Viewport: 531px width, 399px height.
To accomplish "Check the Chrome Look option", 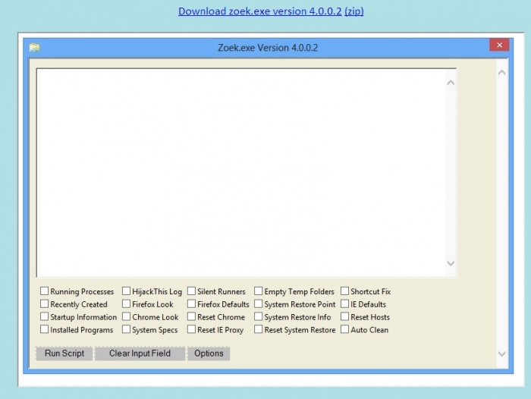I will coord(127,316).
